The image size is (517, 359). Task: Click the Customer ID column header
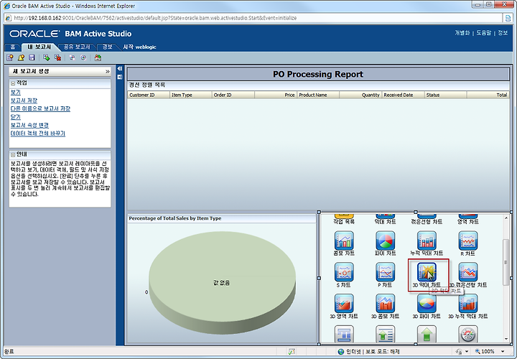click(x=149, y=95)
